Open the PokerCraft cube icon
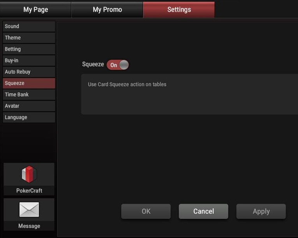The width and height of the screenshot is (298, 238). 29,174
